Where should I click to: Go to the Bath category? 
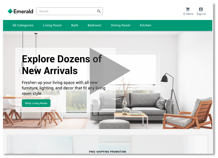tap(75, 25)
